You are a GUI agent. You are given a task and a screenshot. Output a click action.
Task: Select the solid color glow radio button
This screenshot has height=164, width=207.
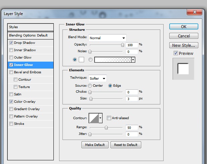click(x=75, y=60)
